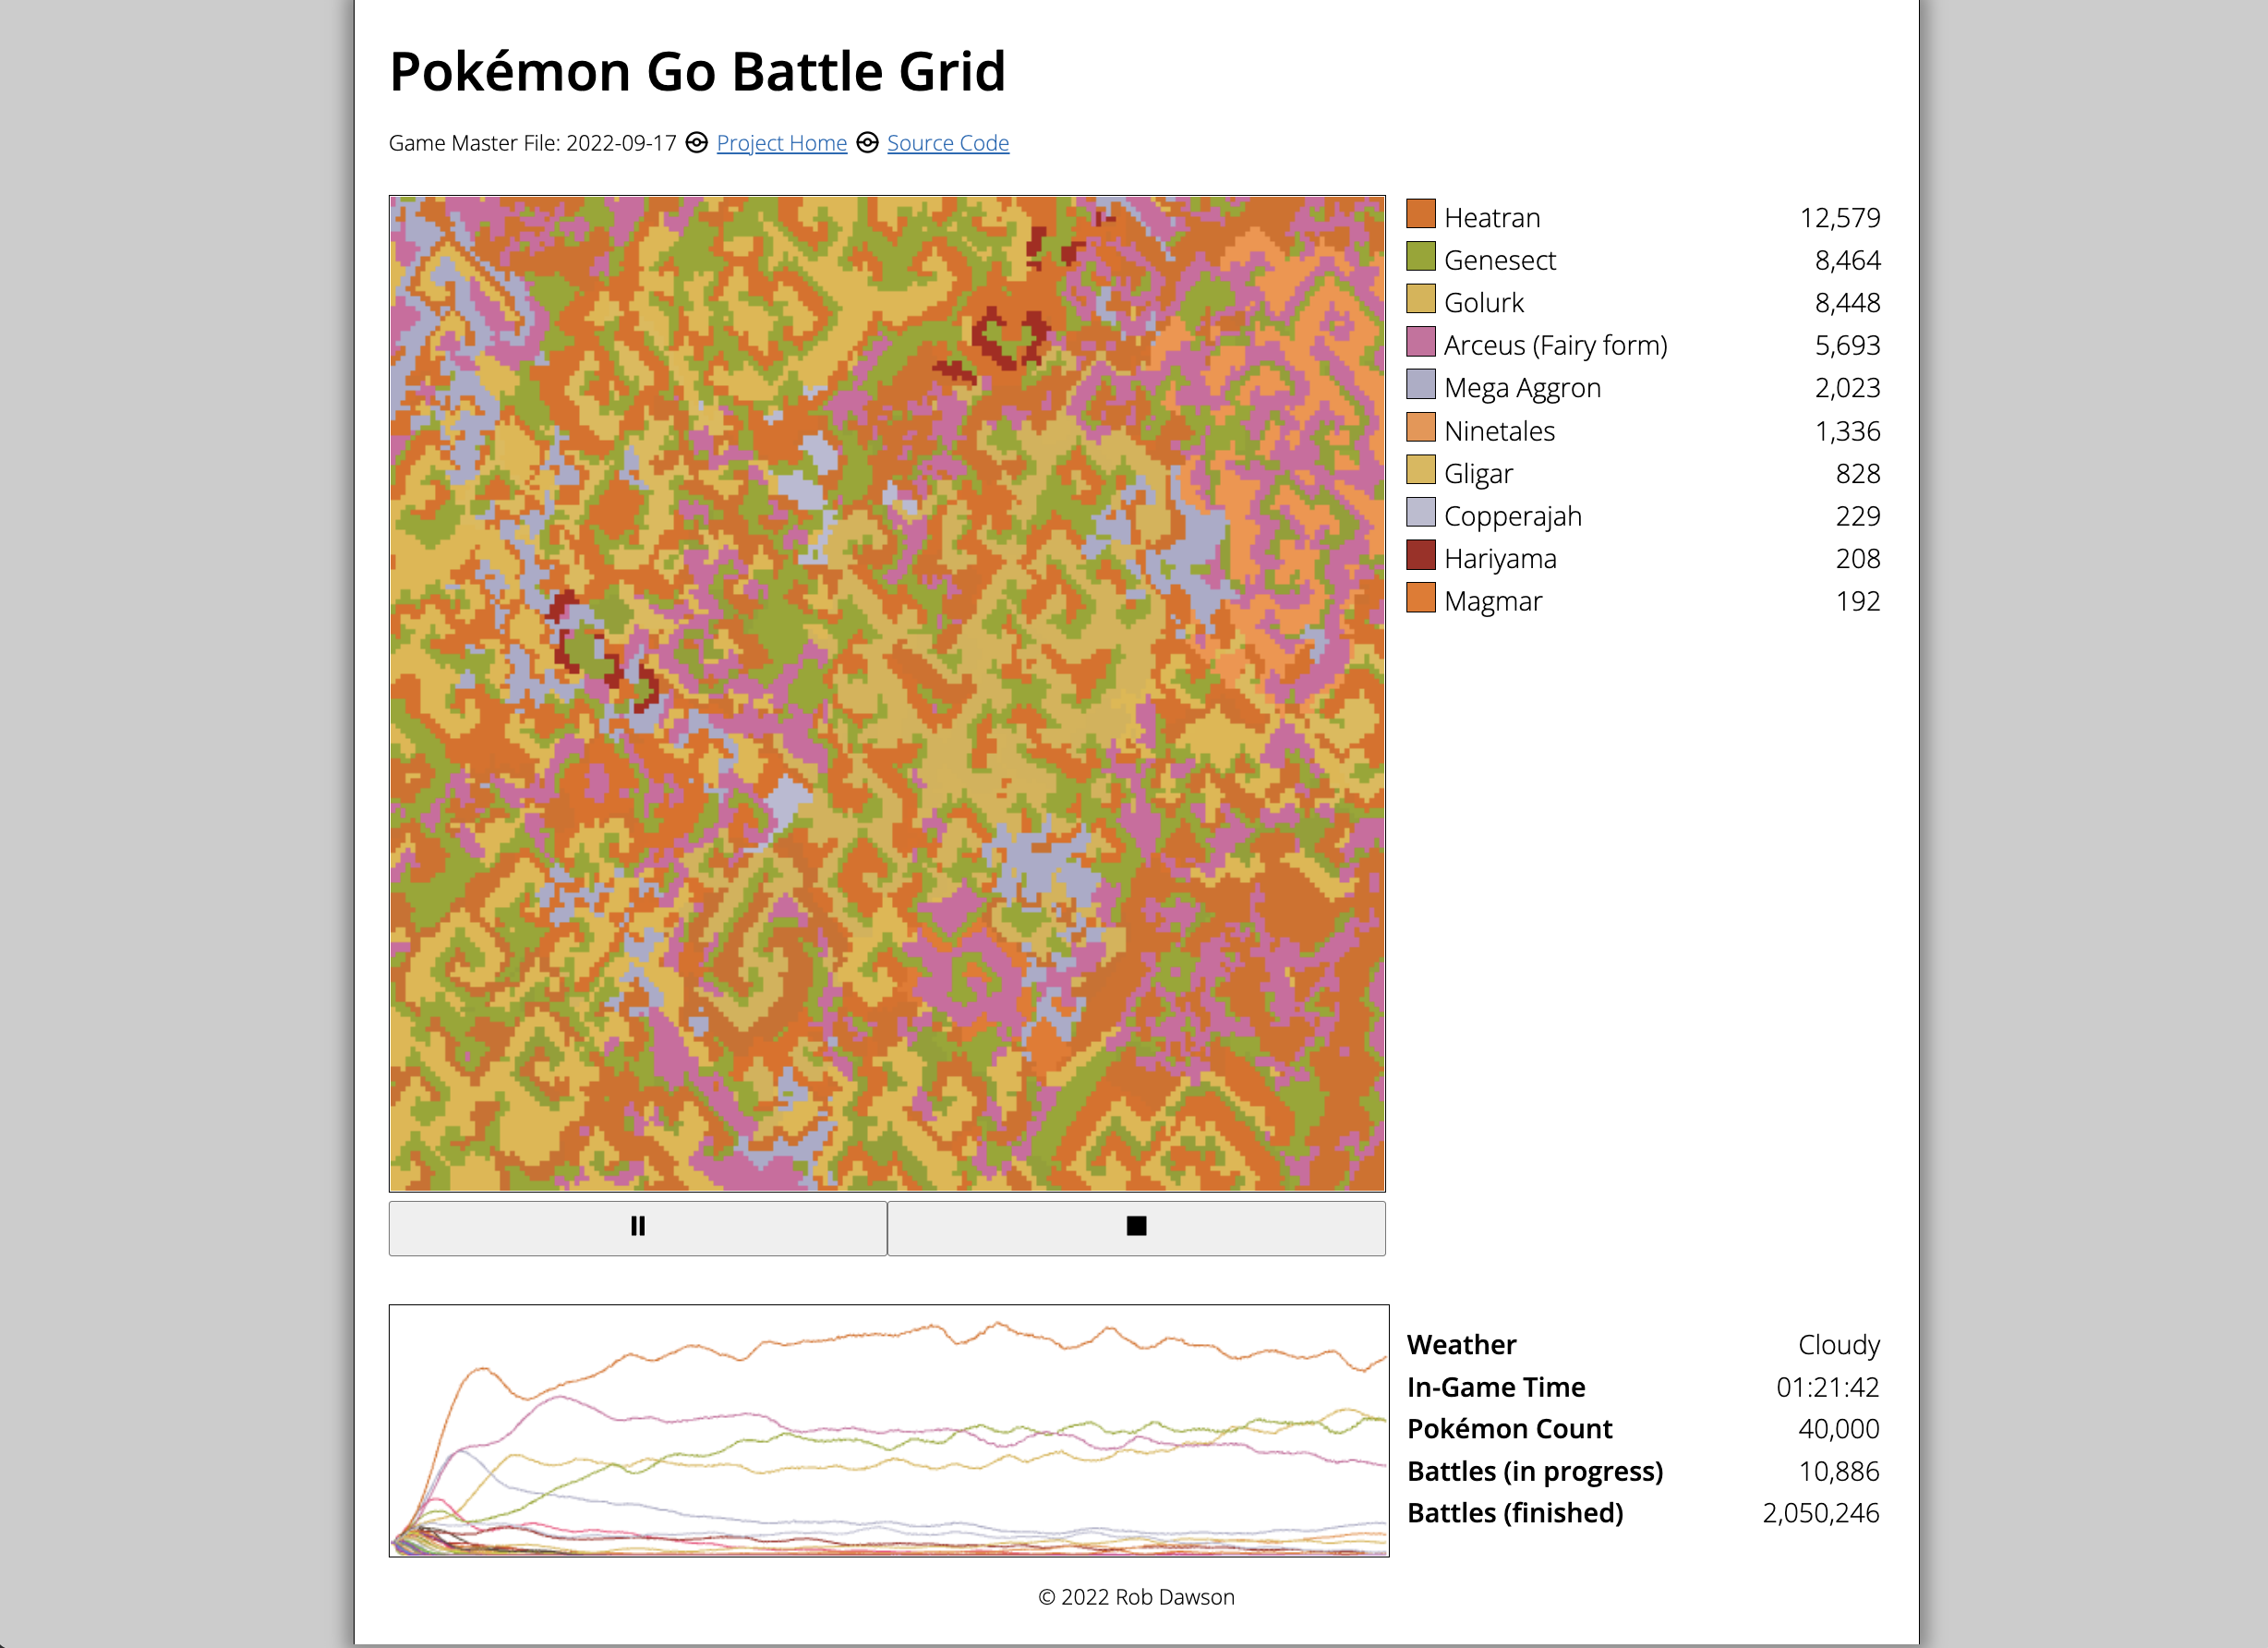Select the Mega Aggron legend label
This screenshot has height=1648, width=2268.
click(x=1522, y=388)
